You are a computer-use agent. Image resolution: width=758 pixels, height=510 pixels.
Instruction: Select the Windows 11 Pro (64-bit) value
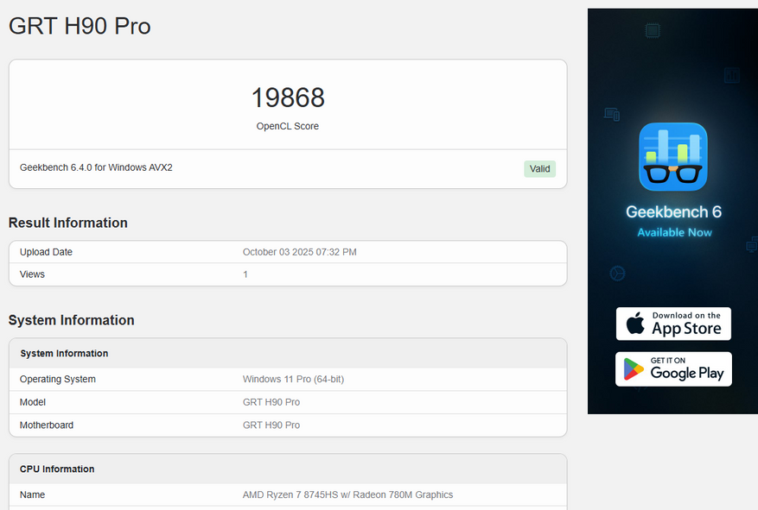pyautogui.click(x=294, y=379)
